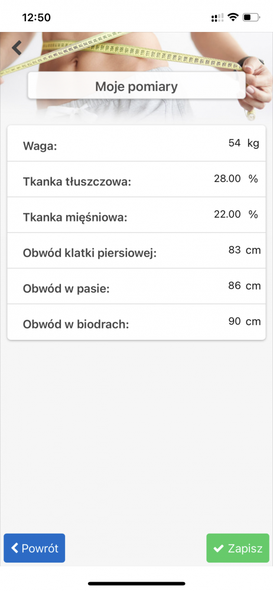Edit the Tkanka mięśniowa value 22.00
Screen dimensions: 273x591
pyautogui.click(x=227, y=215)
